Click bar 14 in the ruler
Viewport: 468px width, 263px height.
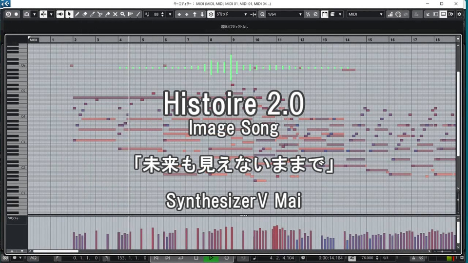coord(347,39)
